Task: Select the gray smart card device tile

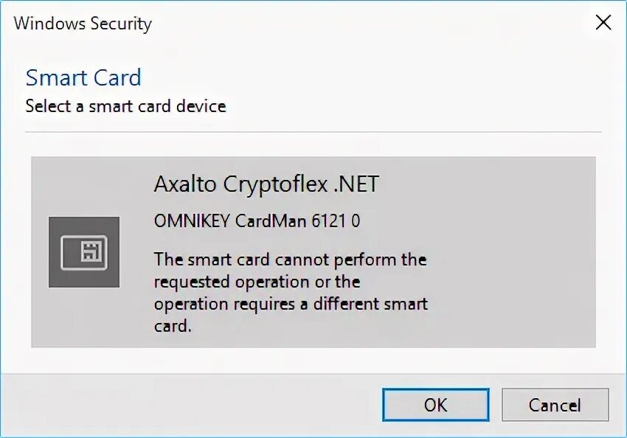Action: click(313, 252)
